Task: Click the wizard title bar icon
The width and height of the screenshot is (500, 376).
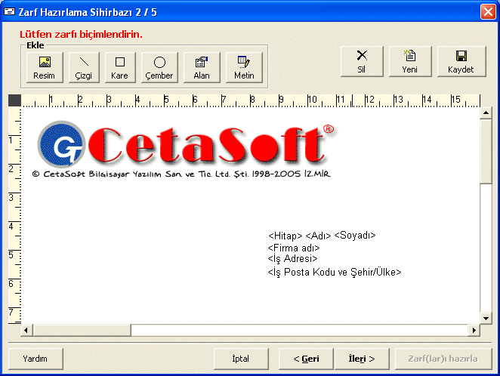Action: coord(9,11)
